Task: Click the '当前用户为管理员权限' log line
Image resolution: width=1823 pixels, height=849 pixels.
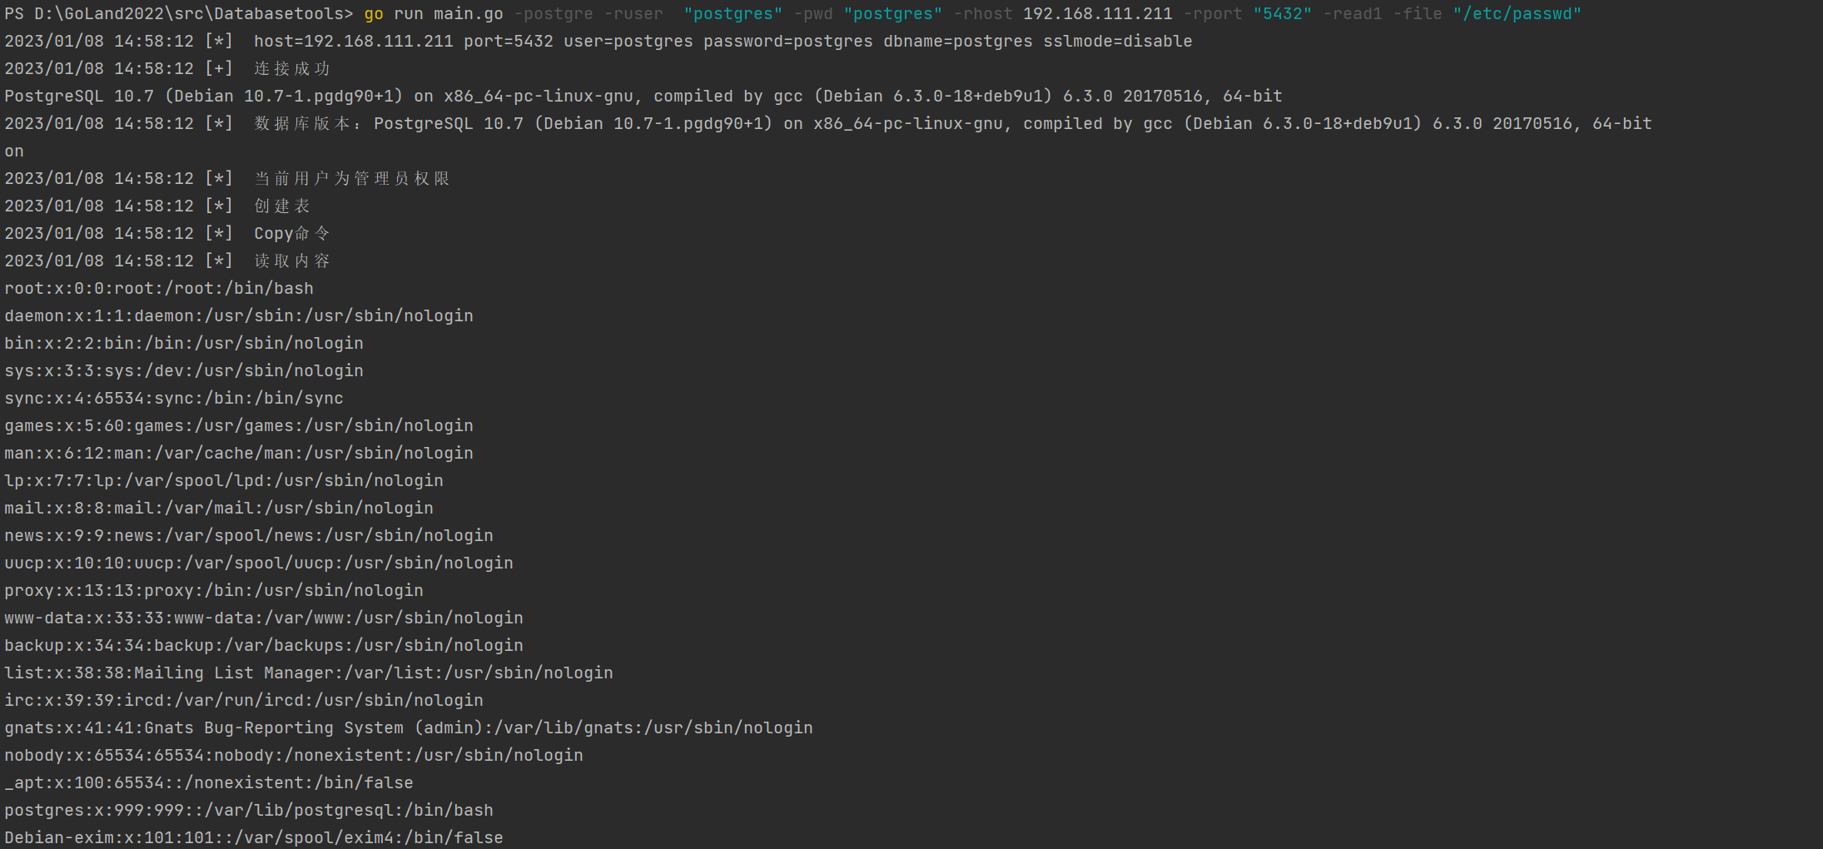Action: 227,179
